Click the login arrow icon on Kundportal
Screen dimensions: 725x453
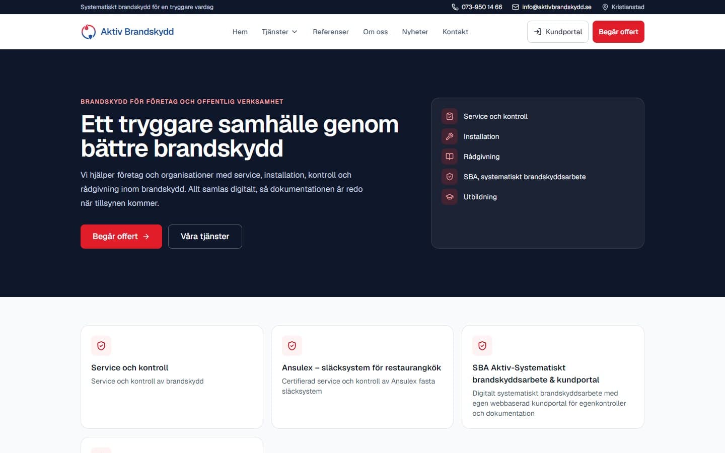pos(538,32)
